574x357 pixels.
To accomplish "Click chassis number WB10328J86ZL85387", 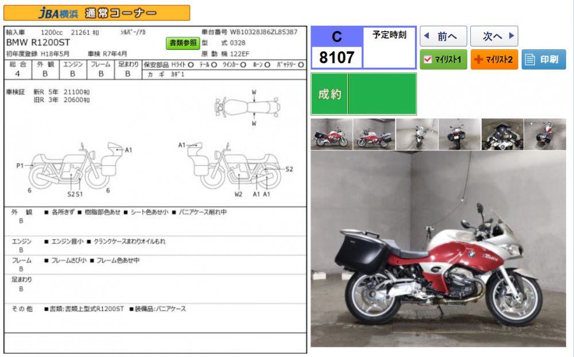I will point(263,32).
